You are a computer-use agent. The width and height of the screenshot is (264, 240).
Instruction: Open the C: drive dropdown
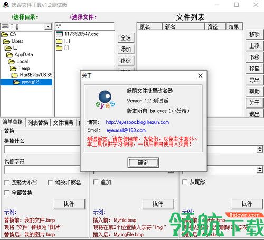click(x=48, y=27)
